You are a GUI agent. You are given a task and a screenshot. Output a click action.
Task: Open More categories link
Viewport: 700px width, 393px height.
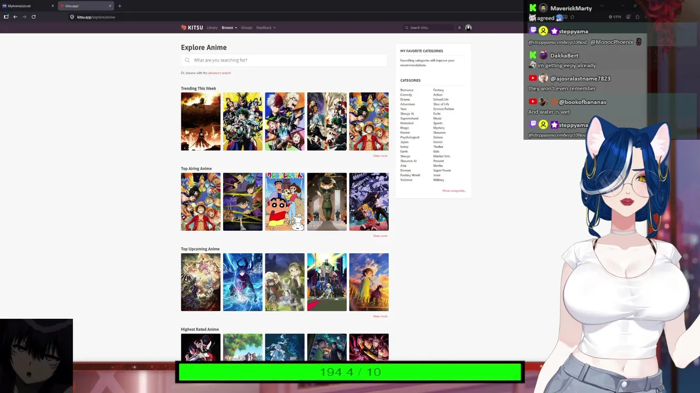454,190
